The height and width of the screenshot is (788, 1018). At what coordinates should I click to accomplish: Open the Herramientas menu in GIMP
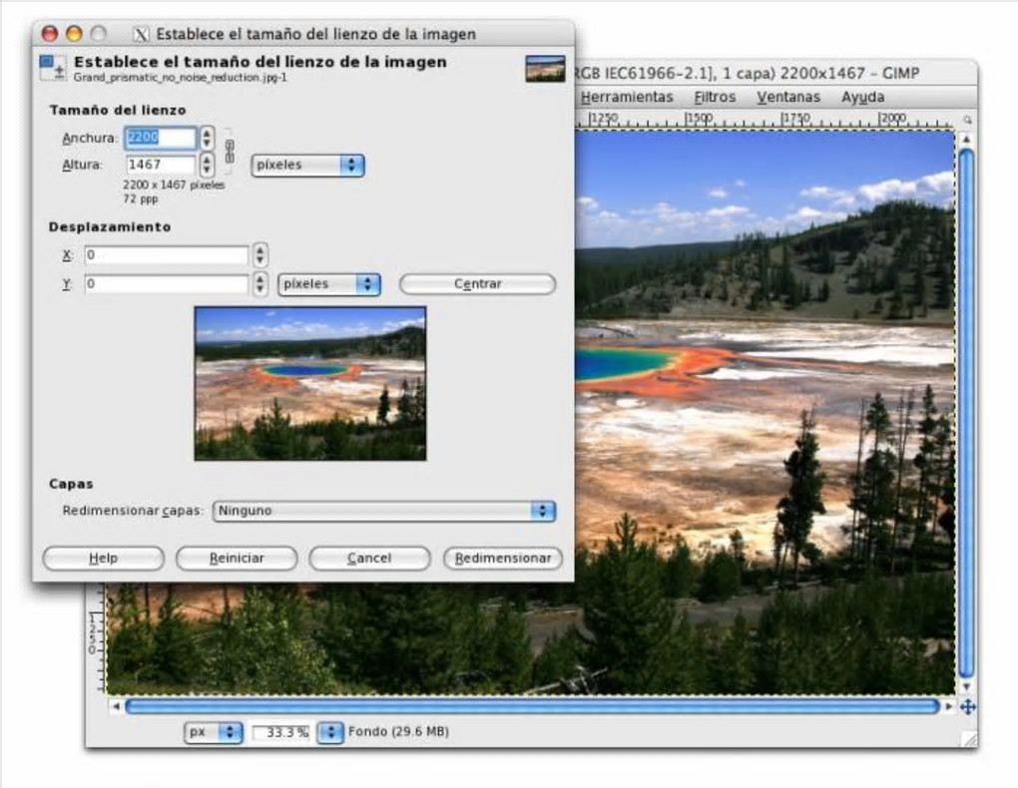tap(627, 97)
